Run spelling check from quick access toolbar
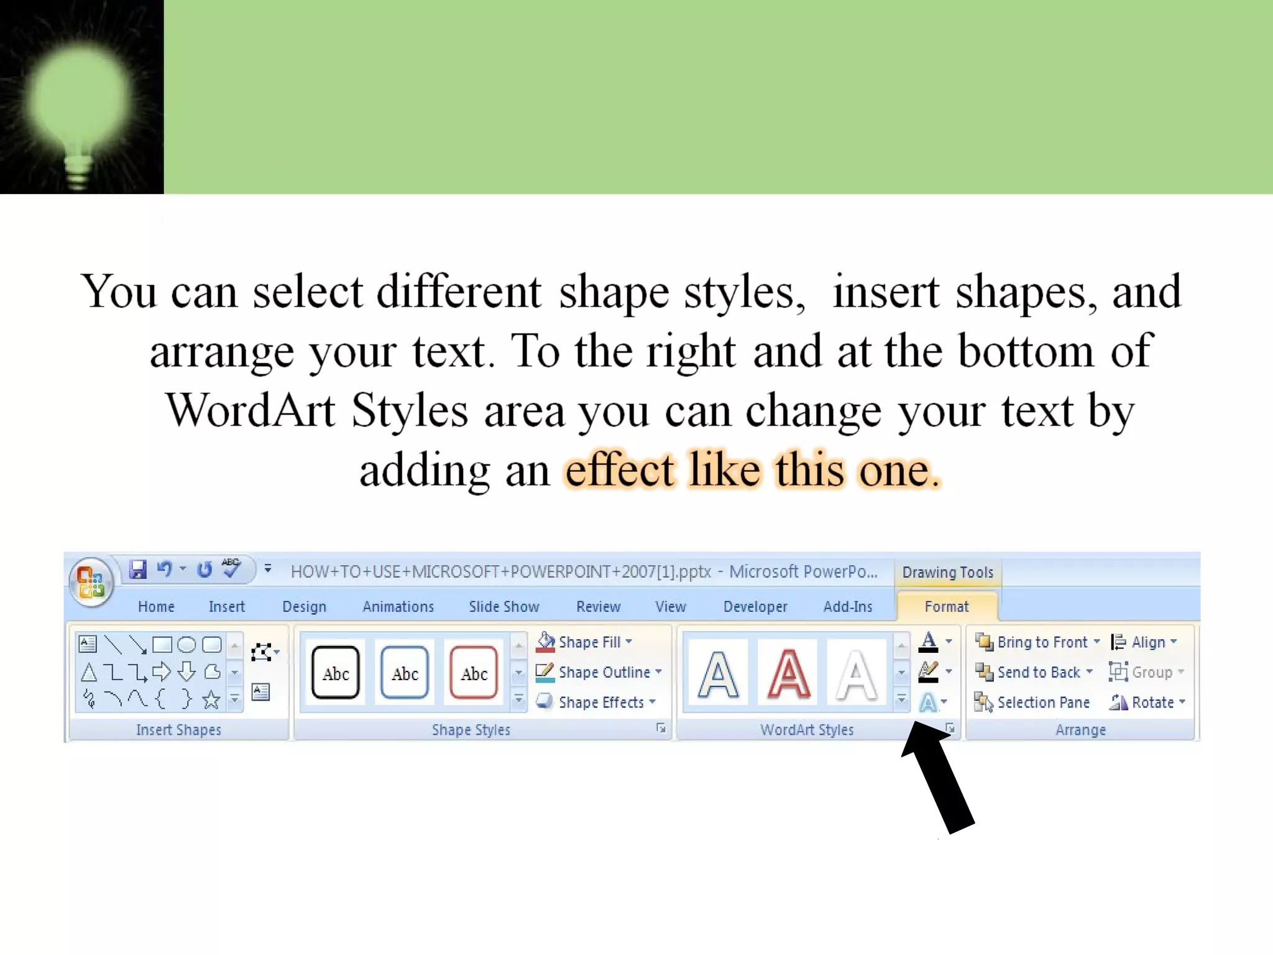1273x955 pixels. (231, 568)
